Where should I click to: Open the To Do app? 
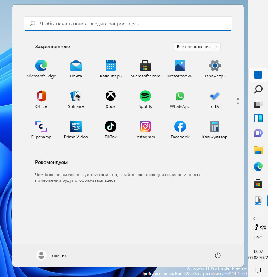[x=215, y=100]
